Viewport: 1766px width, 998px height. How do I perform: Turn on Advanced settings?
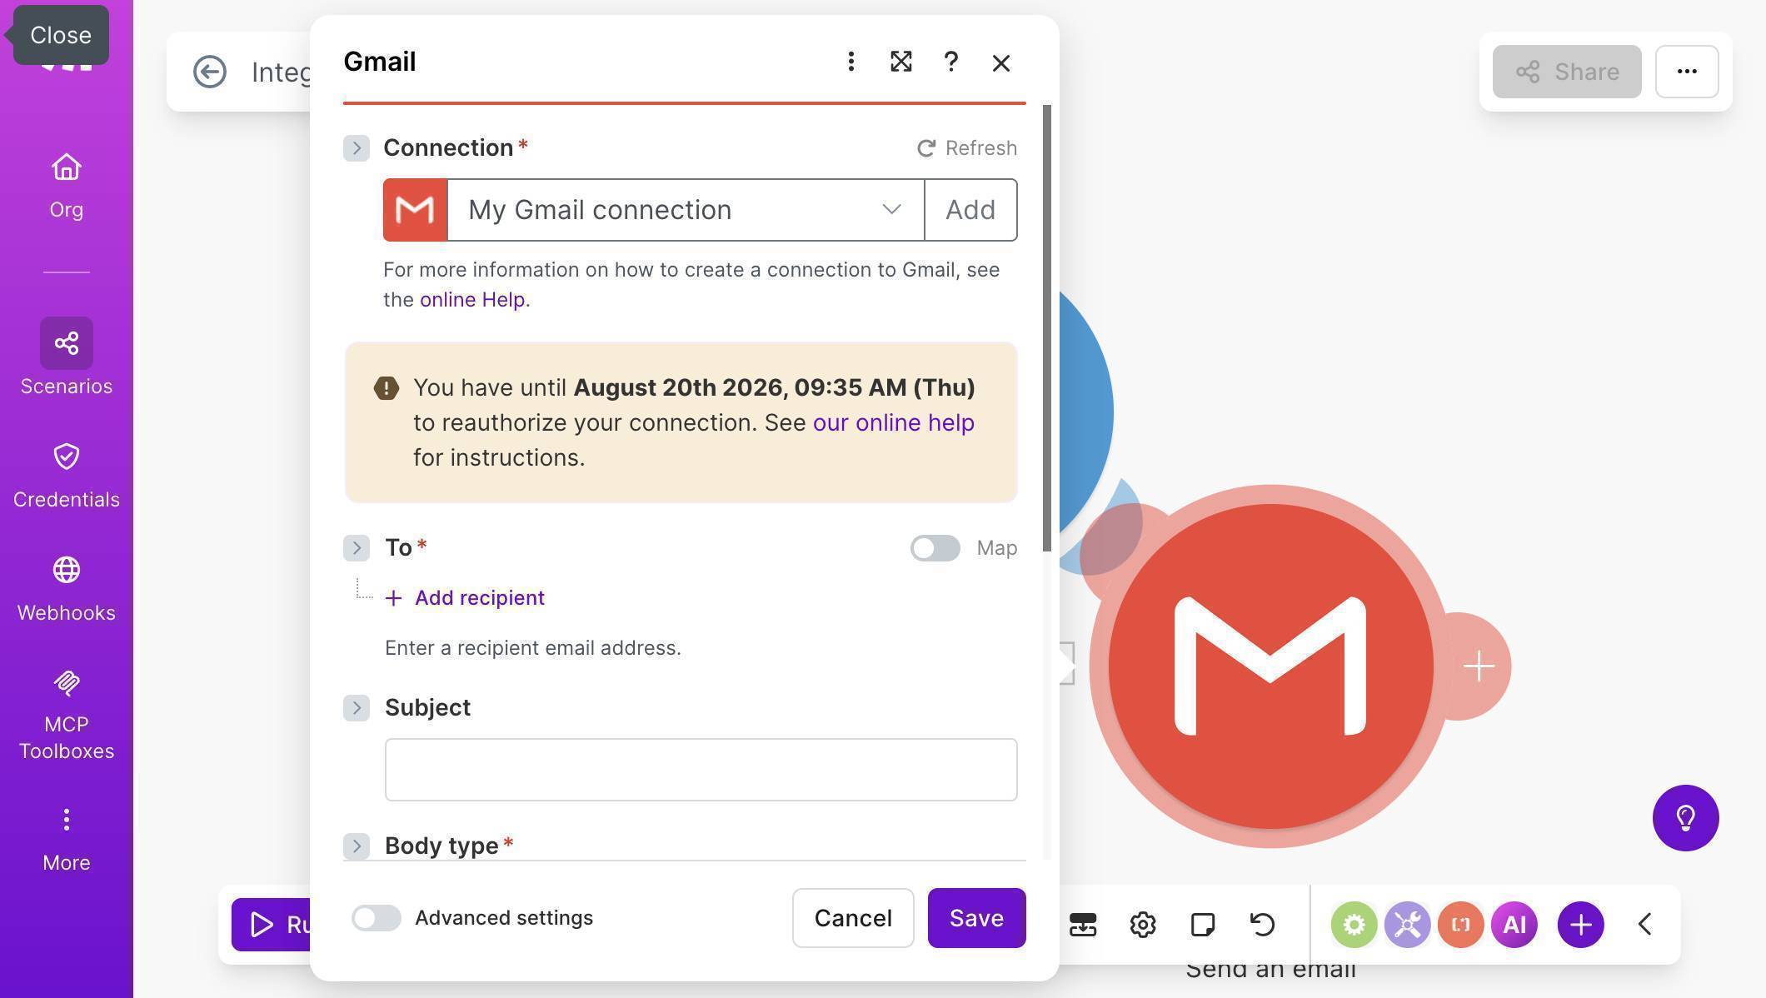tap(376, 918)
